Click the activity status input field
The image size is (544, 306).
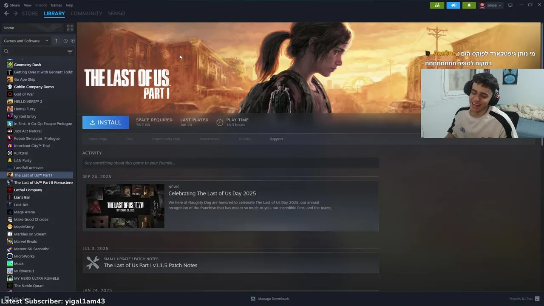coord(230,163)
